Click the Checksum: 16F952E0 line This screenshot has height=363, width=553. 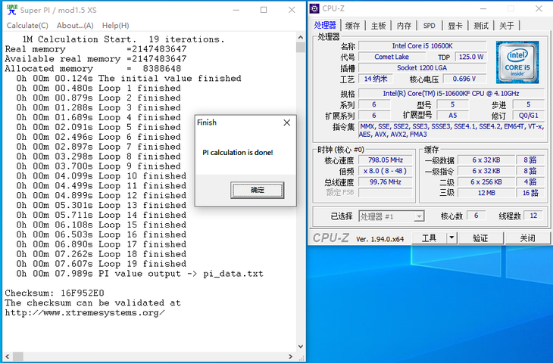pyautogui.click(x=55, y=293)
